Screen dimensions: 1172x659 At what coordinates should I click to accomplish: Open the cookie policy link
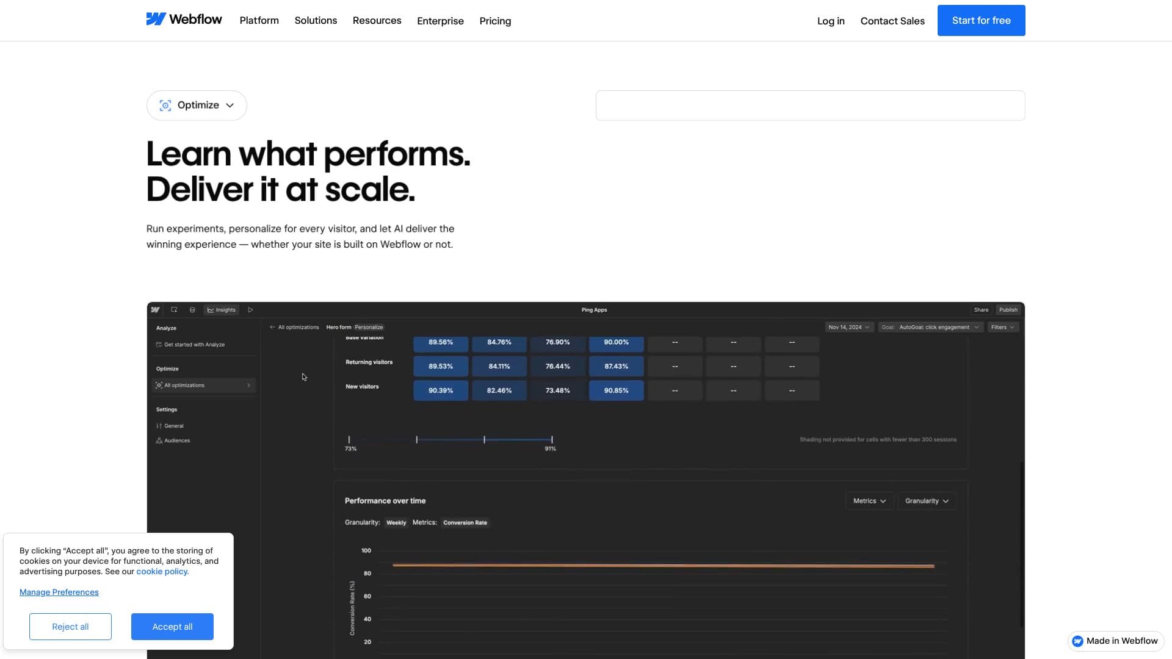click(162, 572)
